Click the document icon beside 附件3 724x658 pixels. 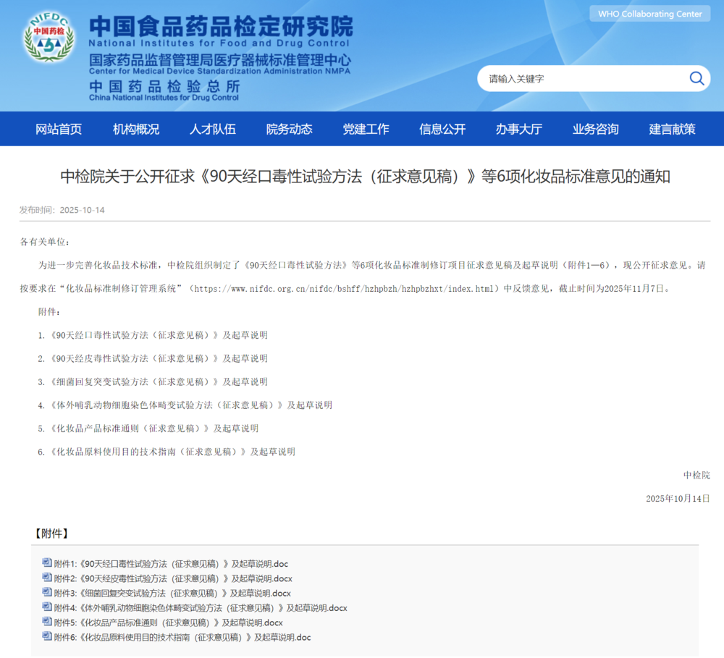47,593
